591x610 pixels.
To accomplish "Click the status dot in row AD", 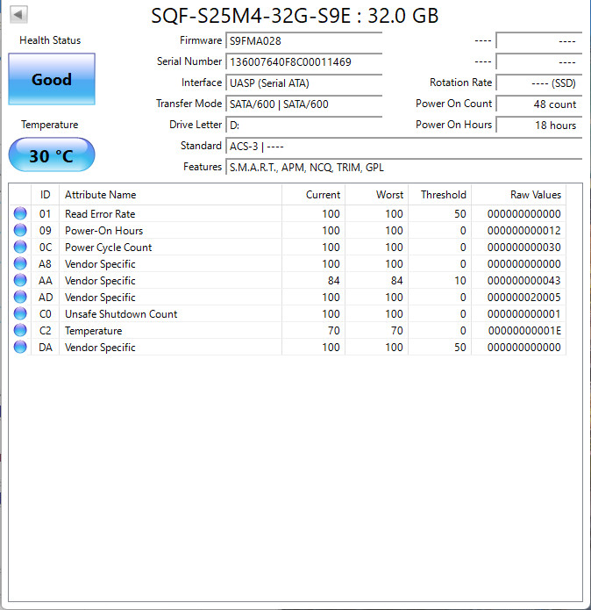I will tap(20, 298).
